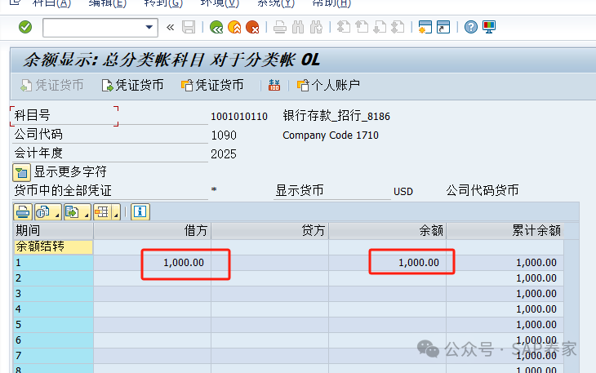Go back with the green Back icon
The image size is (596, 373).
coord(216,28)
